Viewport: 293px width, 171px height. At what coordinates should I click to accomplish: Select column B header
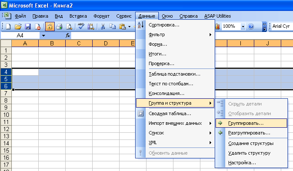[52, 43]
